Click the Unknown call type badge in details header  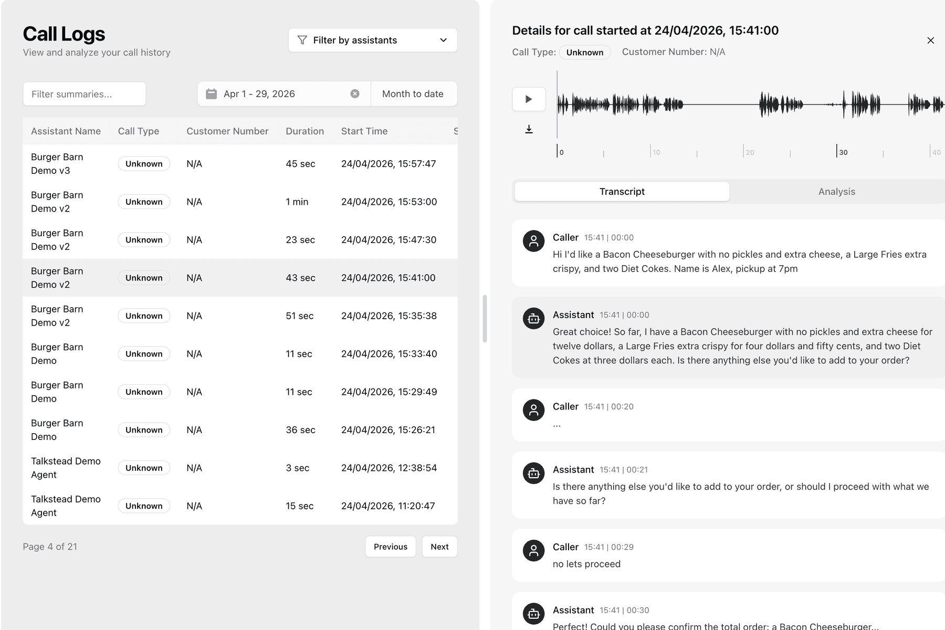pos(584,52)
